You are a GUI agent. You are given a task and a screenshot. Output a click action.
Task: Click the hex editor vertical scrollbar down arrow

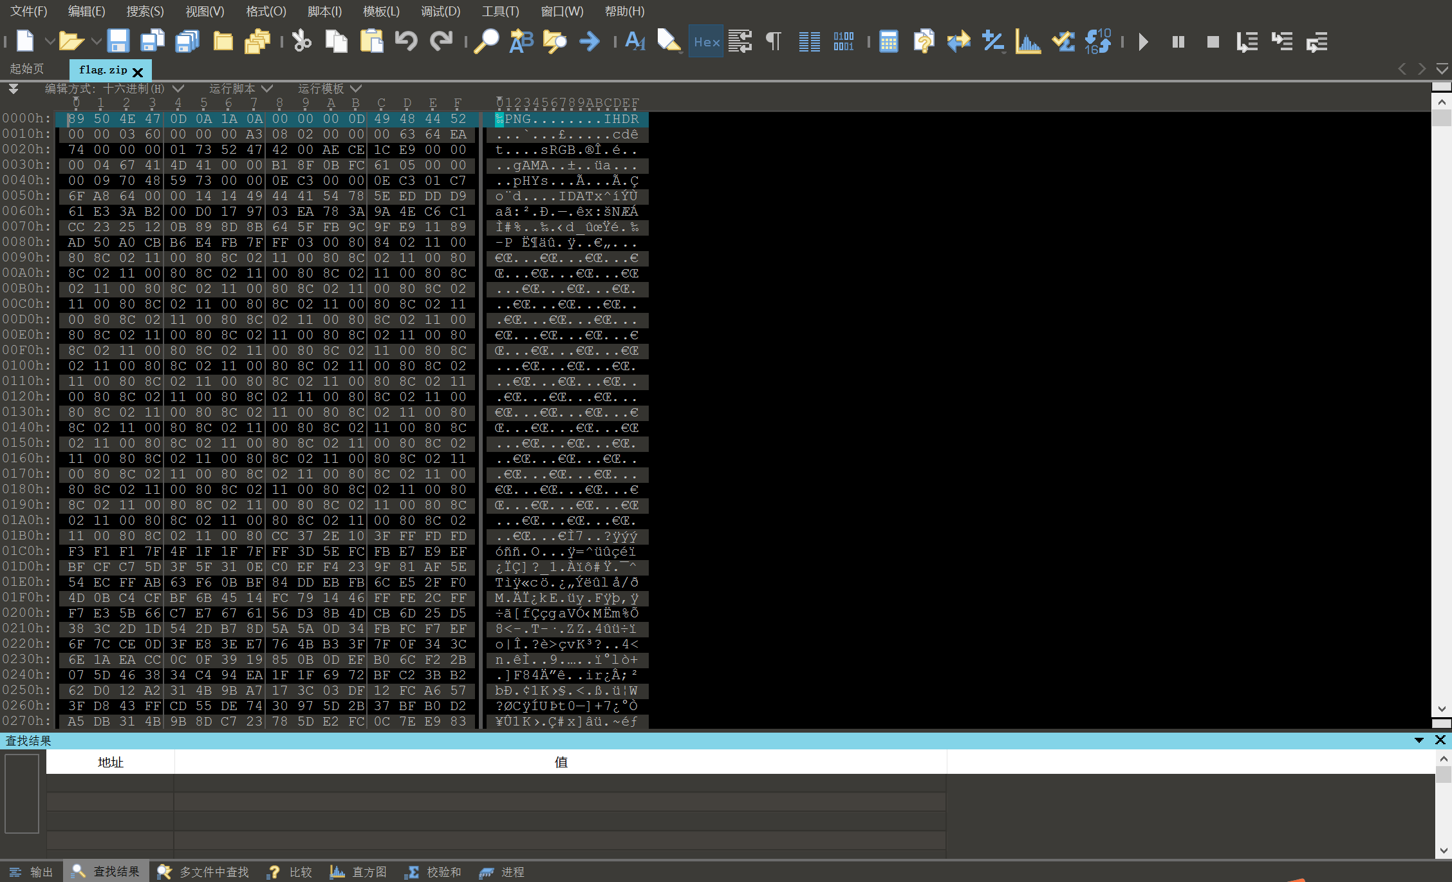[x=1442, y=709]
